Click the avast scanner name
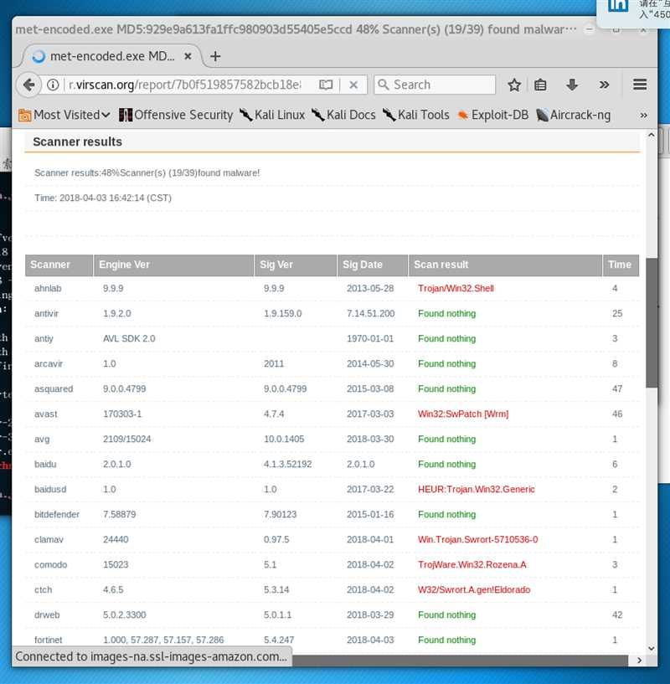This screenshot has height=684, width=670. point(46,414)
